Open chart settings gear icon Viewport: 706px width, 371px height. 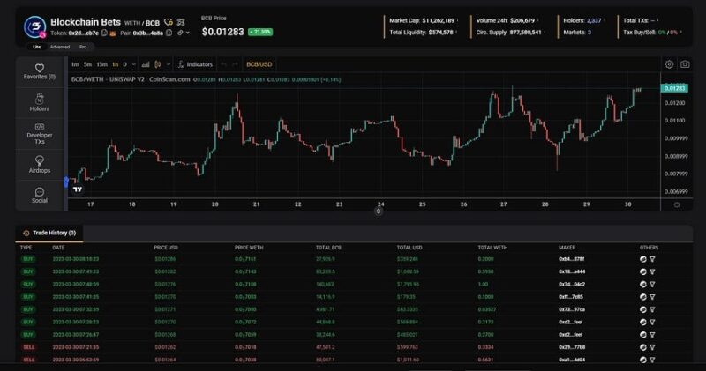point(669,64)
